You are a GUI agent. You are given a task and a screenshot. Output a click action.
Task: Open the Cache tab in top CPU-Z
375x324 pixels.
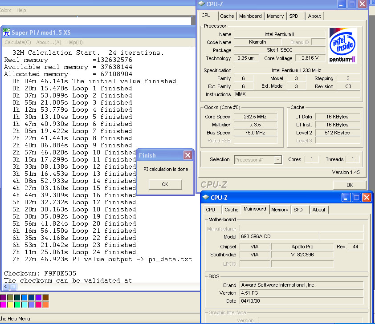coord(227,16)
